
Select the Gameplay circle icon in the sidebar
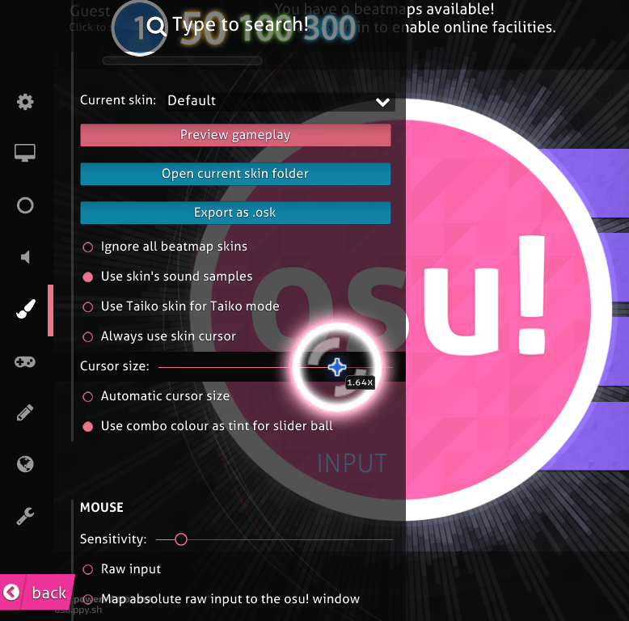(25, 205)
